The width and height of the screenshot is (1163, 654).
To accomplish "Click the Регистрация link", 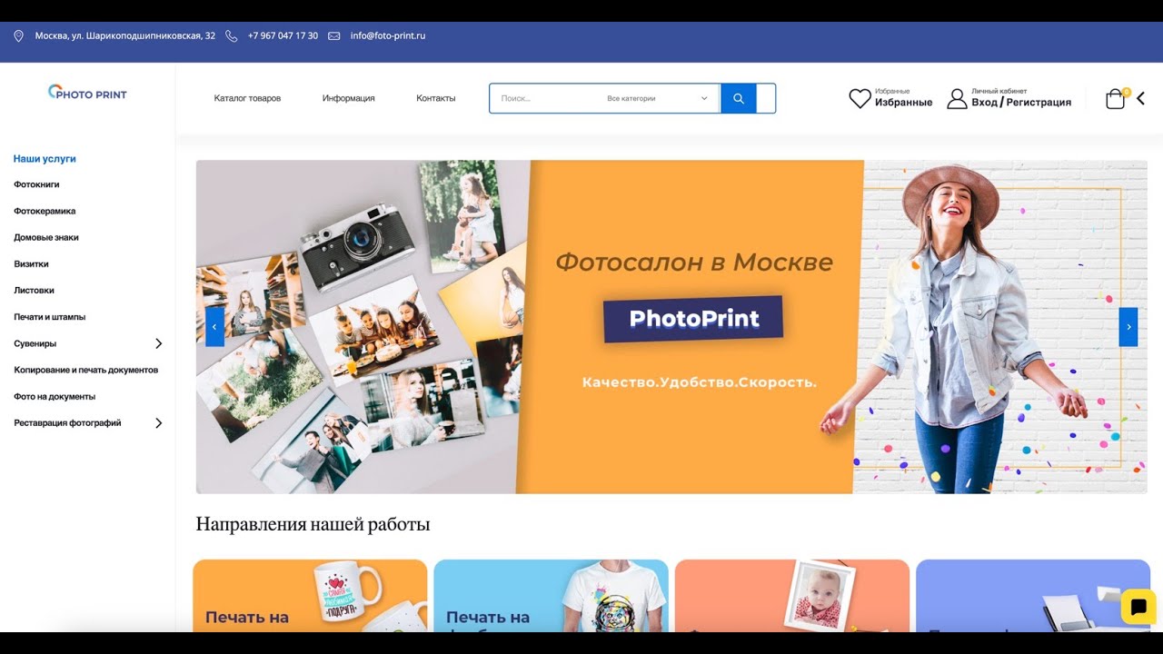I will pyautogui.click(x=1039, y=103).
